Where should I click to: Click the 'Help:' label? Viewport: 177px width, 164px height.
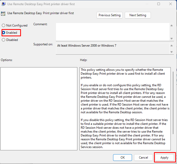point(84,60)
